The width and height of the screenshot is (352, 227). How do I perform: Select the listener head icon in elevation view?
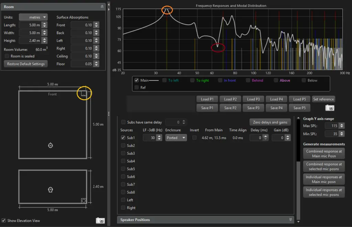50,190
